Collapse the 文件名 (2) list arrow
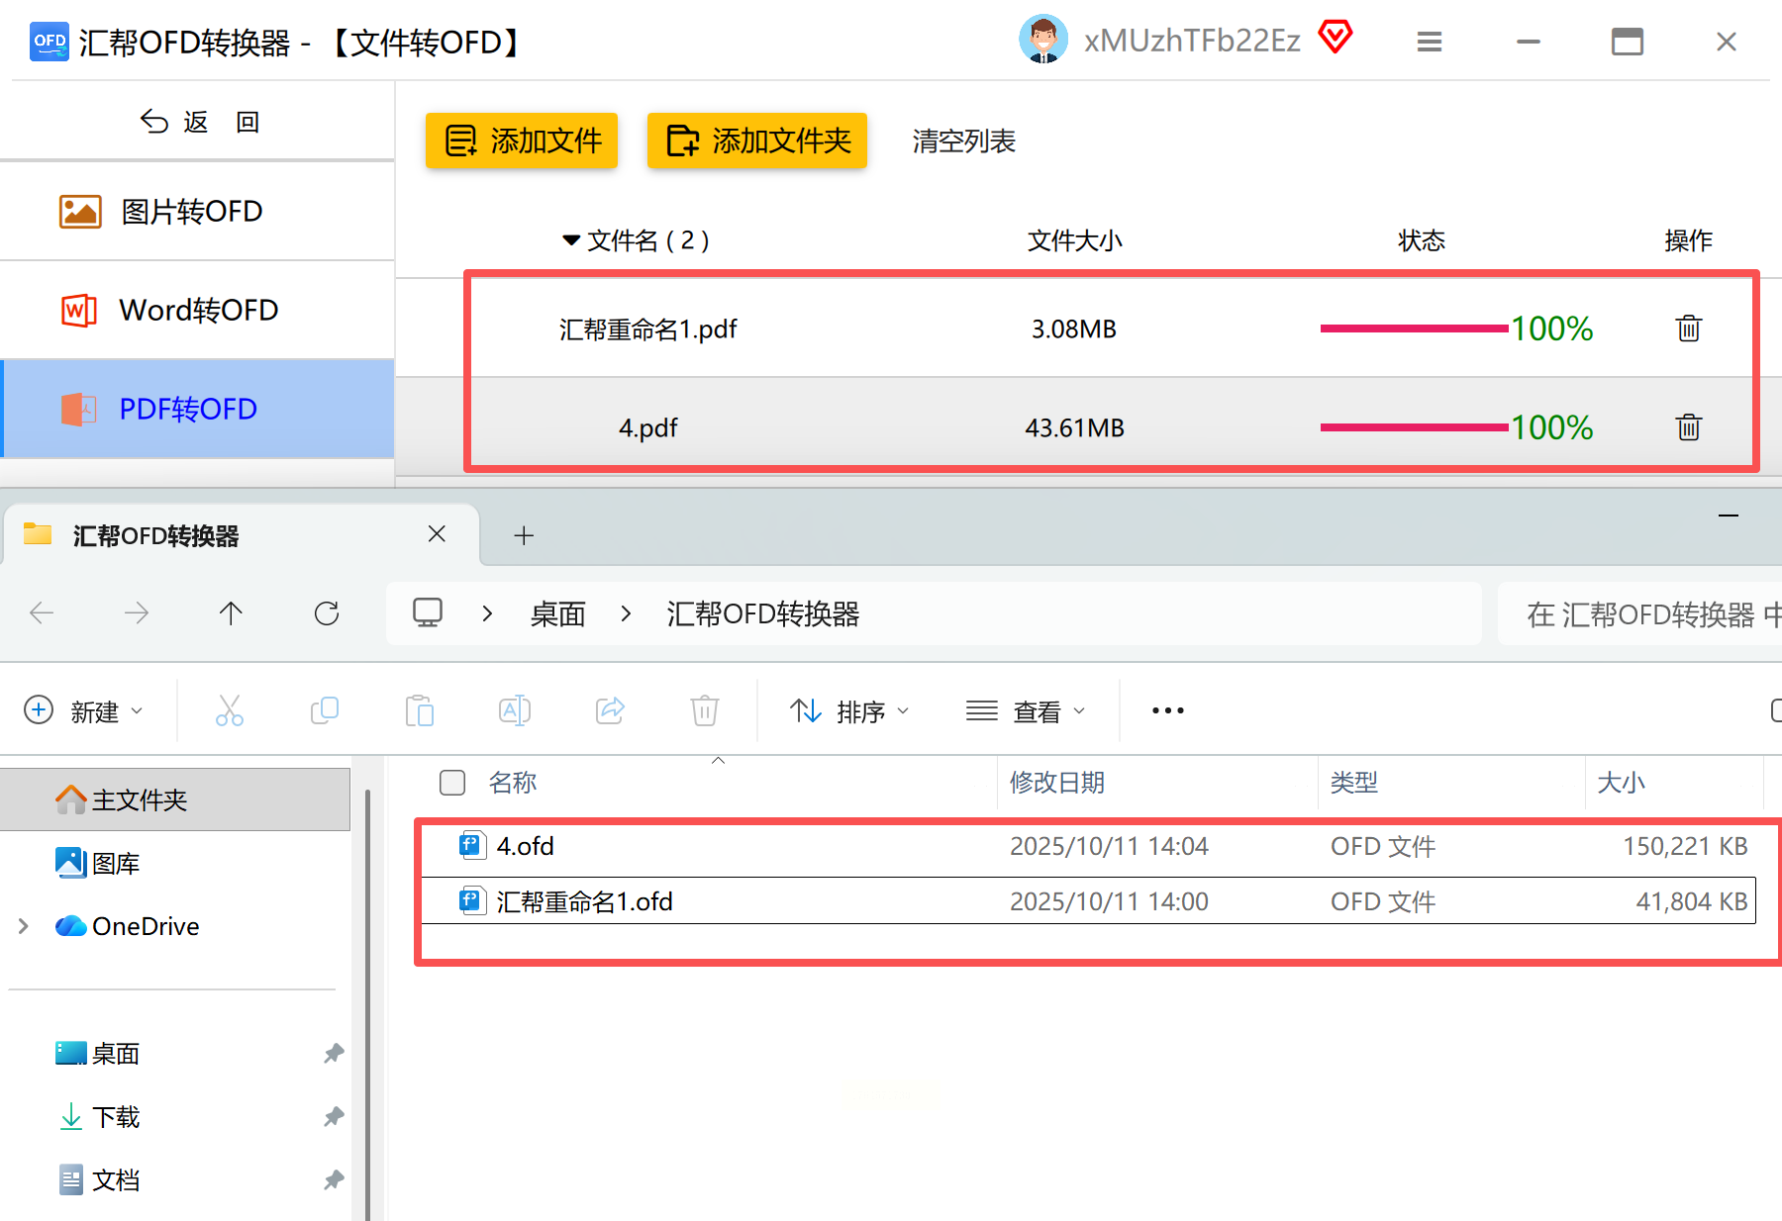This screenshot has width=1782, height=1221. [570, 240]
